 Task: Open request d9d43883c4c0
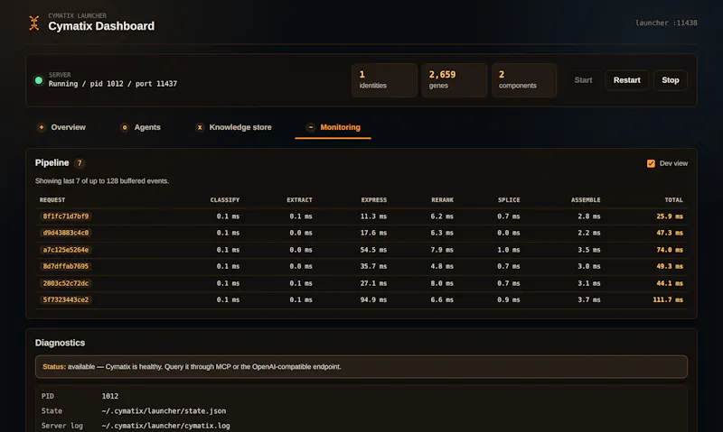[65, 233]
